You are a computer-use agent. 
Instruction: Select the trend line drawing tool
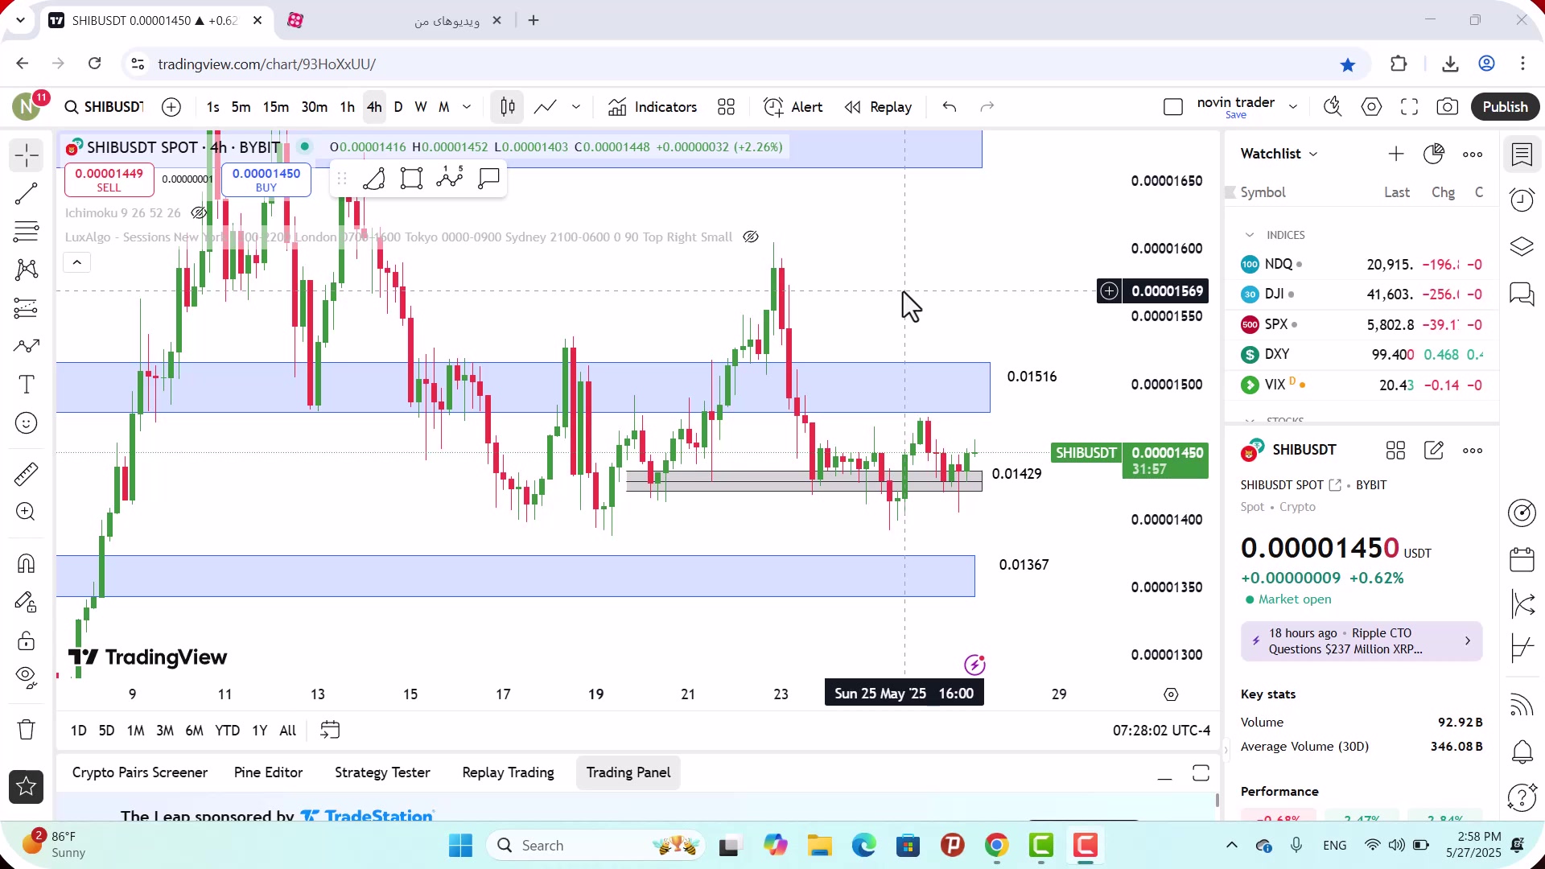(x=27, y=194)
